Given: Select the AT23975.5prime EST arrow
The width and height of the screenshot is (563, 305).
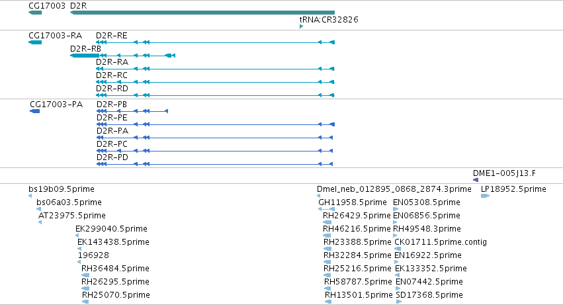Looking at the screenshot, I should coord(40,222).
